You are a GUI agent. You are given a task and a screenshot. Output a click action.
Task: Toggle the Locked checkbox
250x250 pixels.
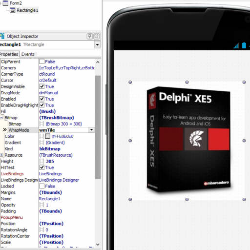42,186
